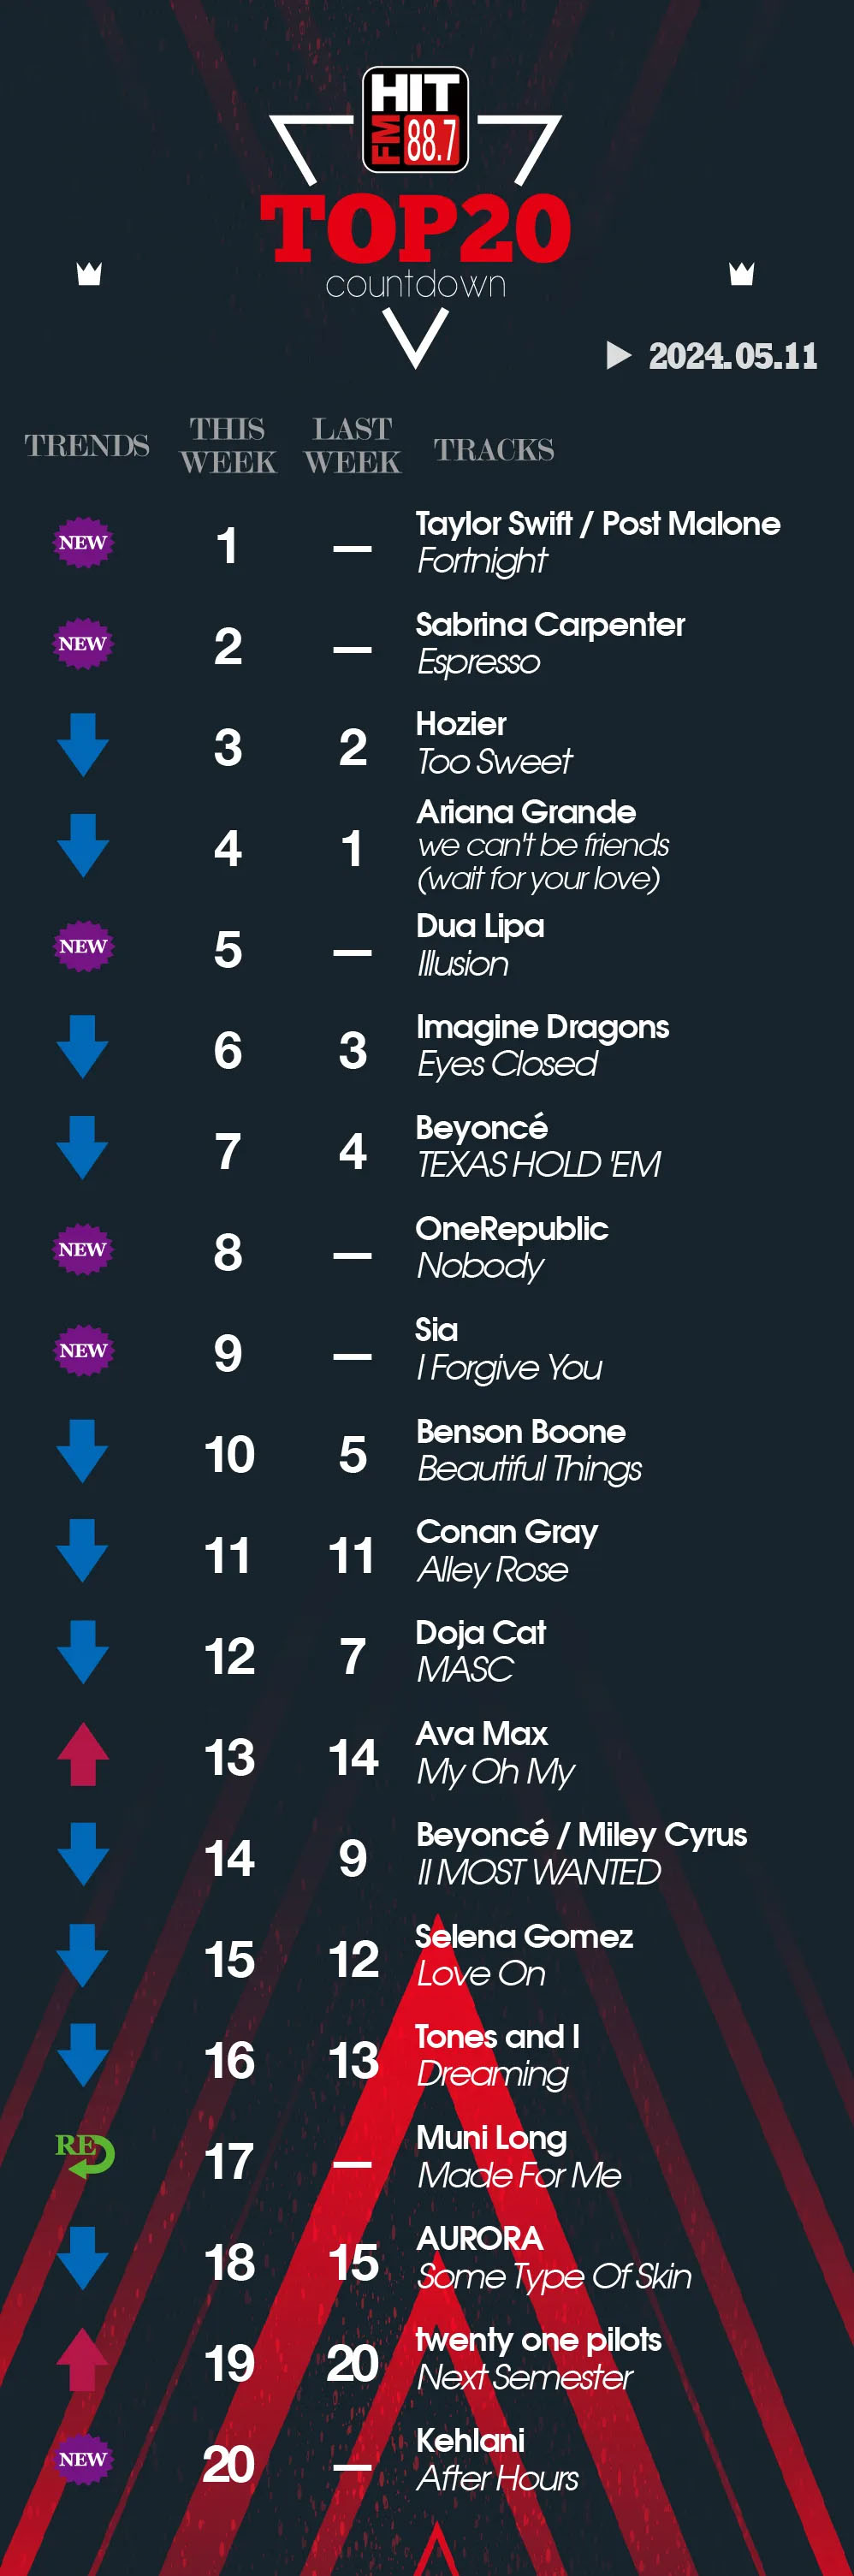This screenshot has width=854, height=2576.
Task: Open Beyoncé TEXAS HOLD 'EM track
Action: 538,1146
